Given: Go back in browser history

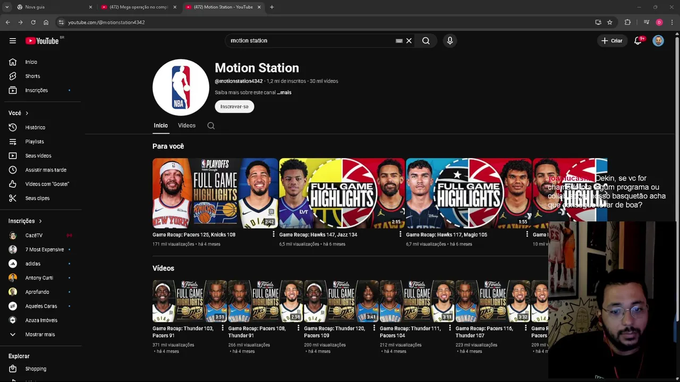Looking at the screenshot, I should click(x=7, y=22).
